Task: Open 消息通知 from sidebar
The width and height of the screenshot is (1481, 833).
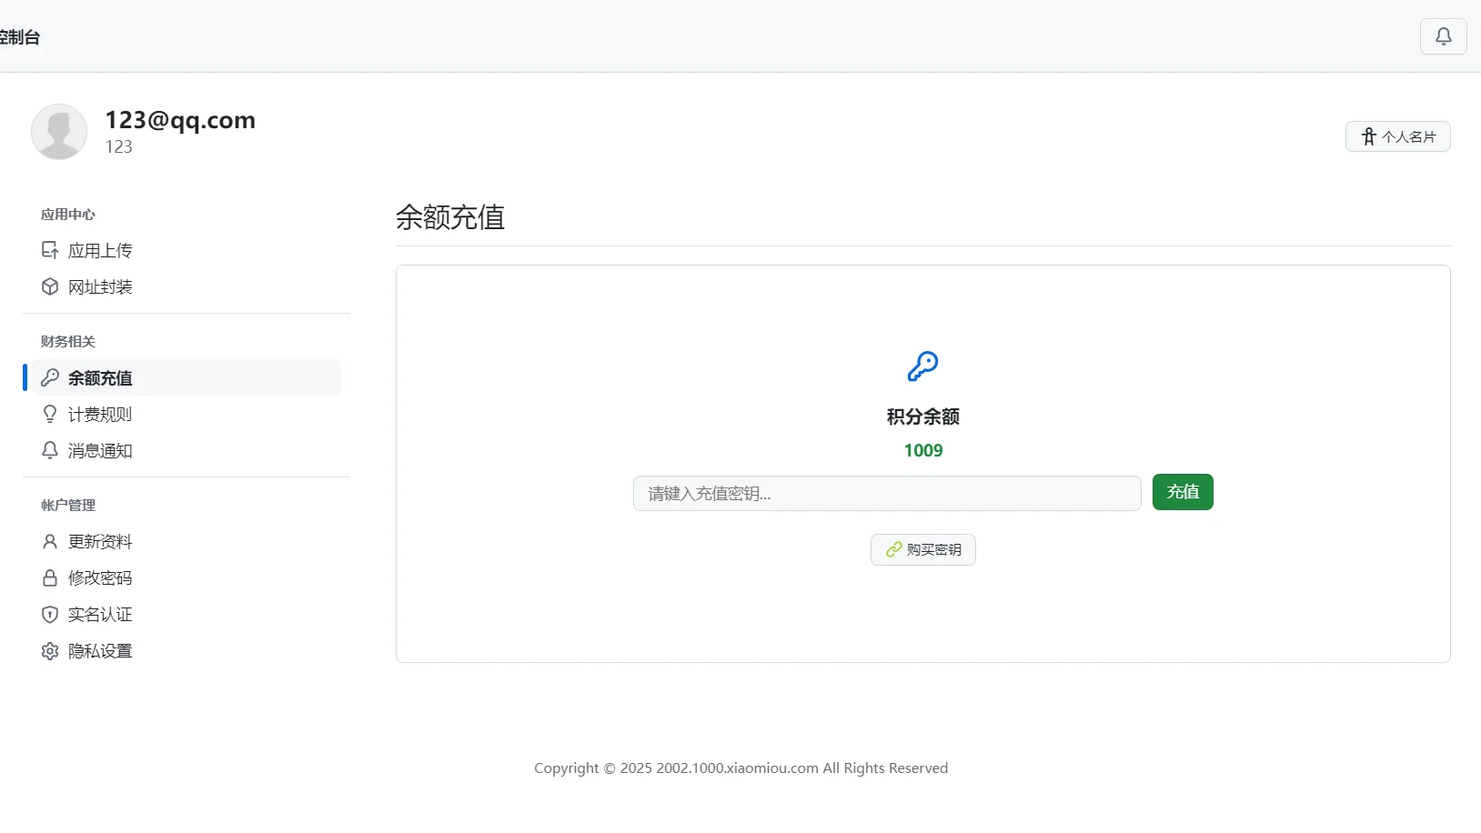Action: [100, 451]
